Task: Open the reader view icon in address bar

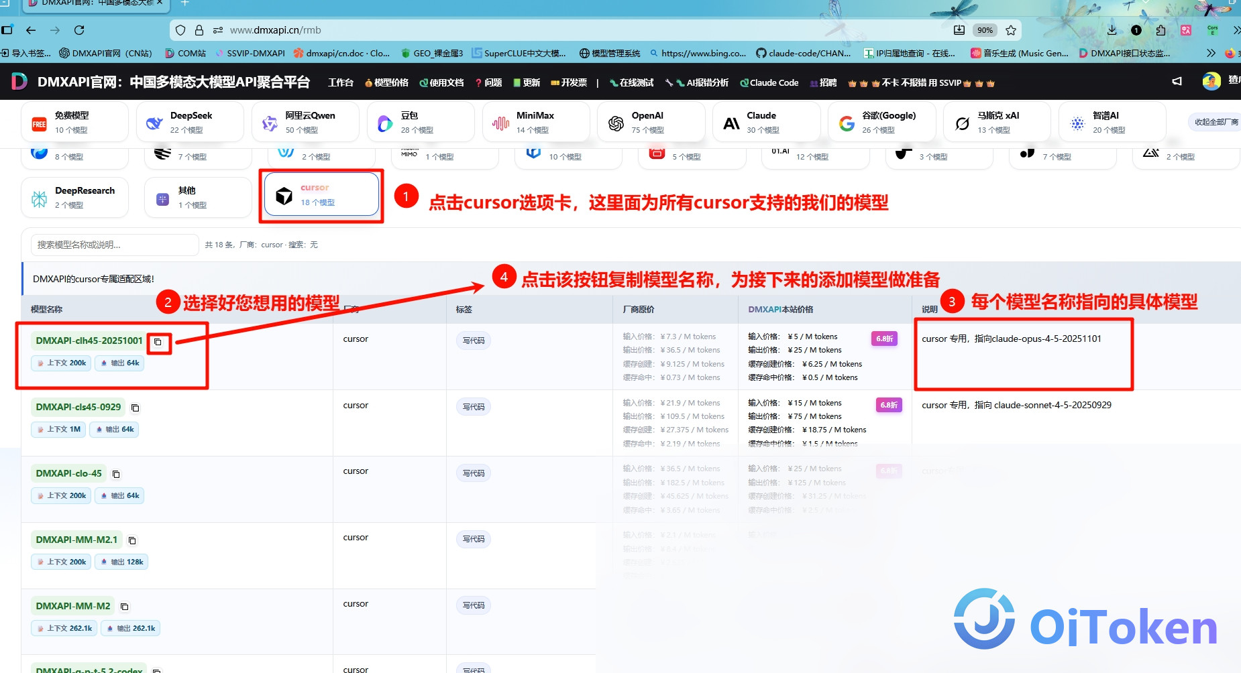Action: point(959,30)
